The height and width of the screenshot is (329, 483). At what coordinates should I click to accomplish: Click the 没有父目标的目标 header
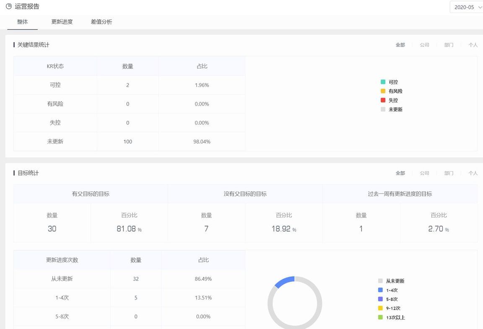[245, 194]
